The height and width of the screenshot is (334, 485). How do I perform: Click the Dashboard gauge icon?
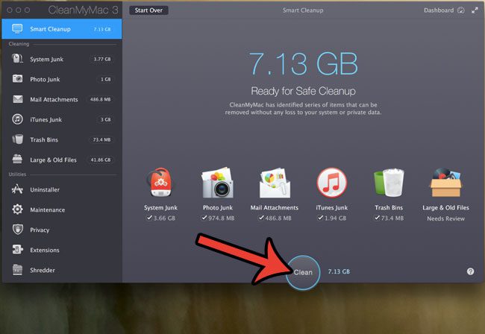click(461, 10)
